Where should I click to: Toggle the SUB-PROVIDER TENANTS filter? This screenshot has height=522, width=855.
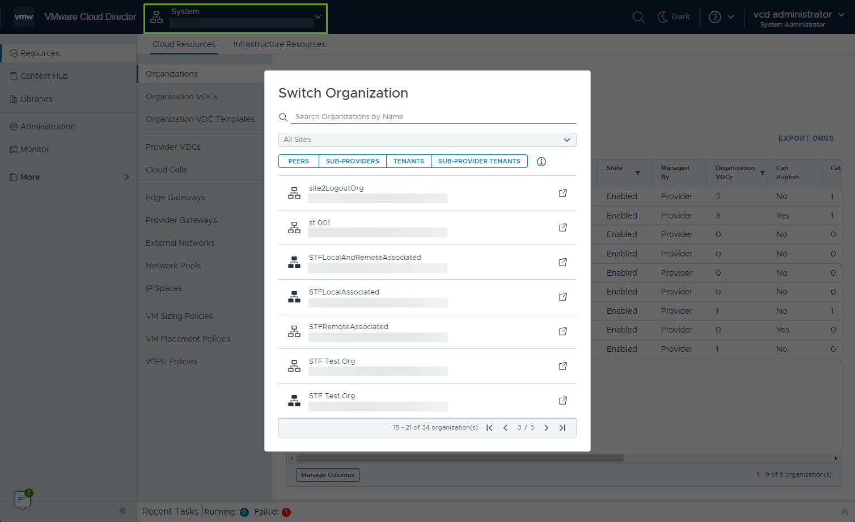click(x=479, y=161)
